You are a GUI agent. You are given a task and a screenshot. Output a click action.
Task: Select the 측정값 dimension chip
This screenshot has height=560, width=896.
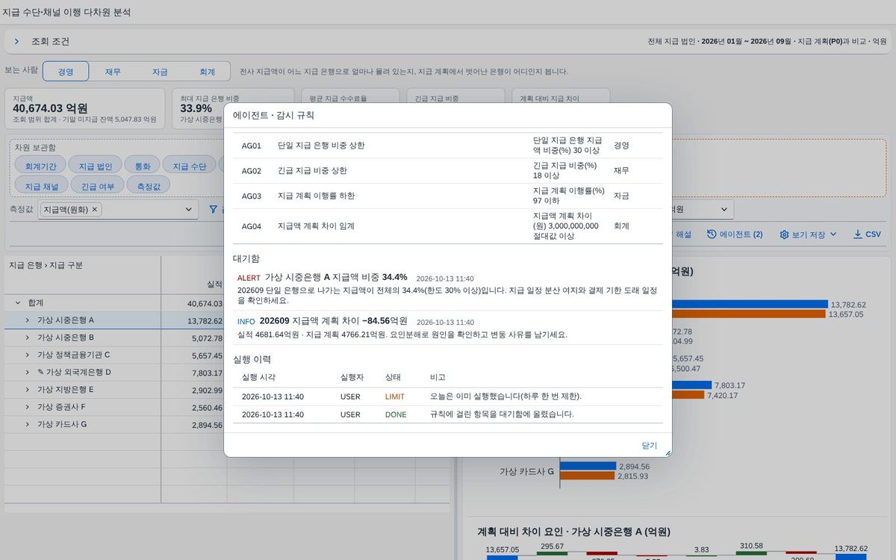click(x=149, y=185)
